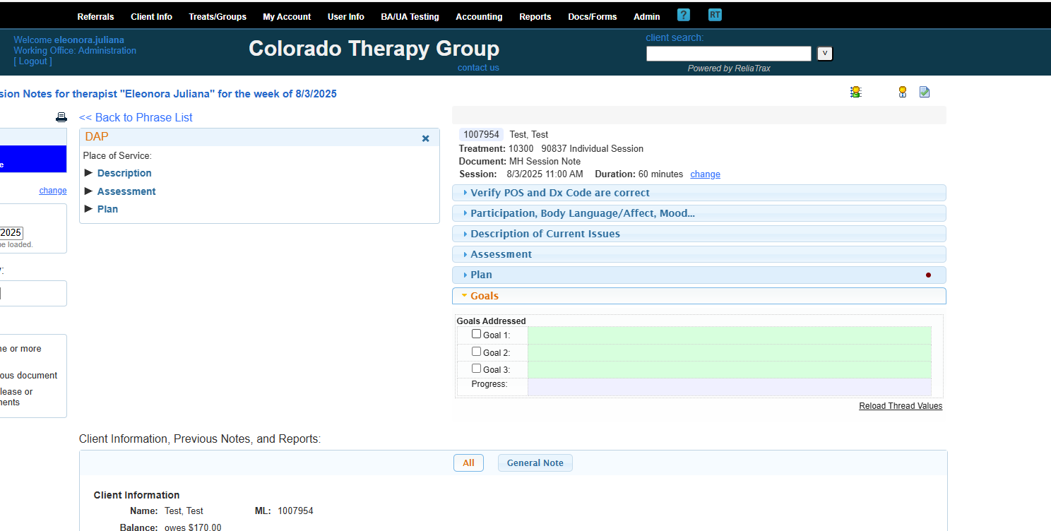Viewport: 1051px width, 531px height.
Task: Expand Participation, Body Language/Affect, Mood section
Action: point(582,213)
